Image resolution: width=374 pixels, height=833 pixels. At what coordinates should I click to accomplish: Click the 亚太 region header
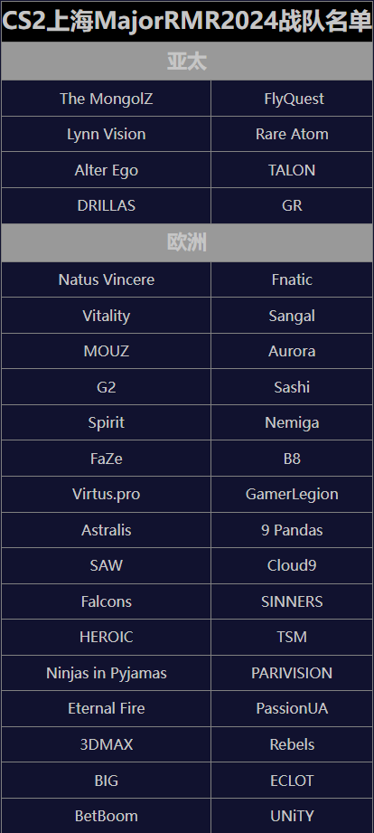click(187, 62)
